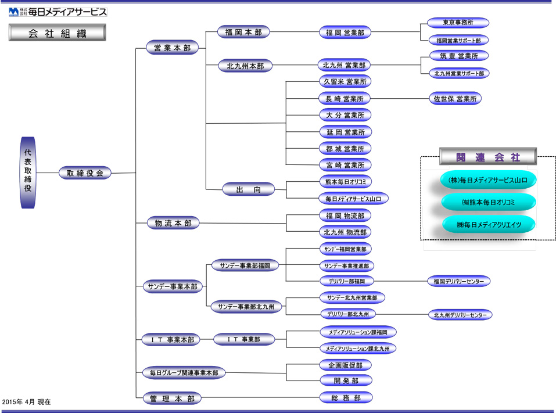Click the 総務部 node
This screenshot has width=556, height=413.
[346, 397]
